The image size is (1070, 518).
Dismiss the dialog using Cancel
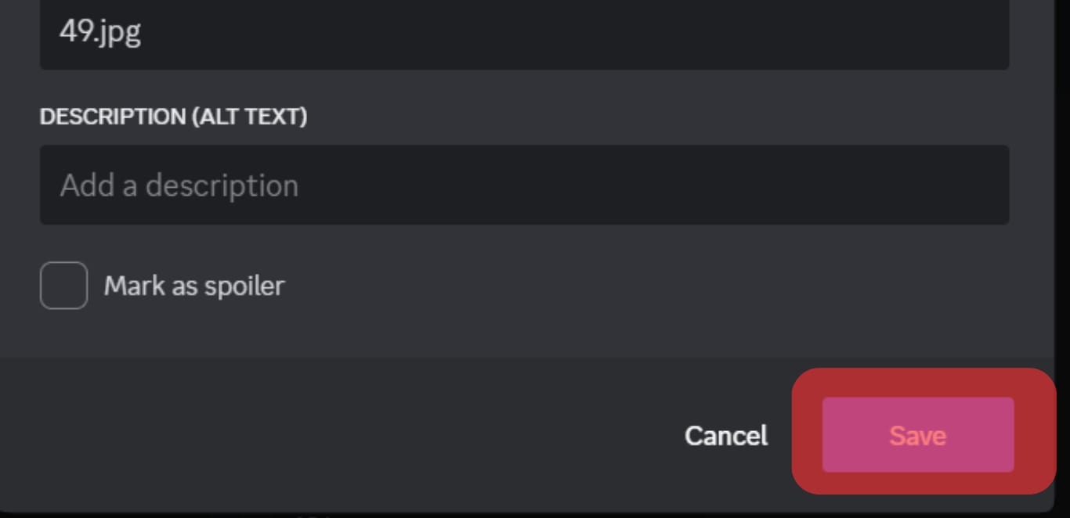[x=726, y=435]
